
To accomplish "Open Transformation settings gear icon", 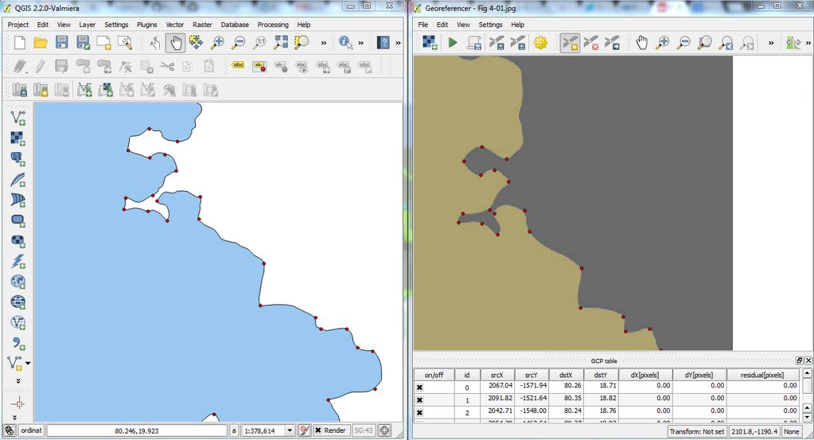I will [x=541, y=43].
